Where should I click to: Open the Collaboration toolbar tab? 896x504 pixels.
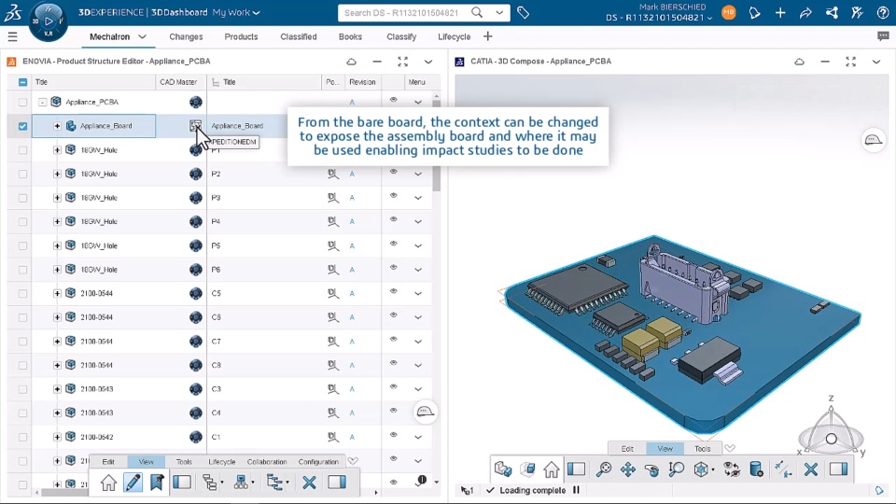click(267, 462)
